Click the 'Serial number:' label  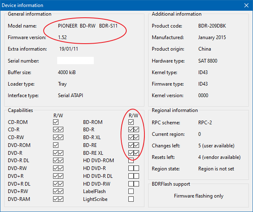[23, 61]
